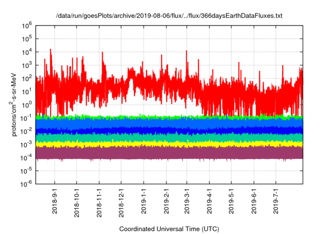Click the dark blue flux data band
This screenshot has width=334, height=234.
tap(169, 130)
